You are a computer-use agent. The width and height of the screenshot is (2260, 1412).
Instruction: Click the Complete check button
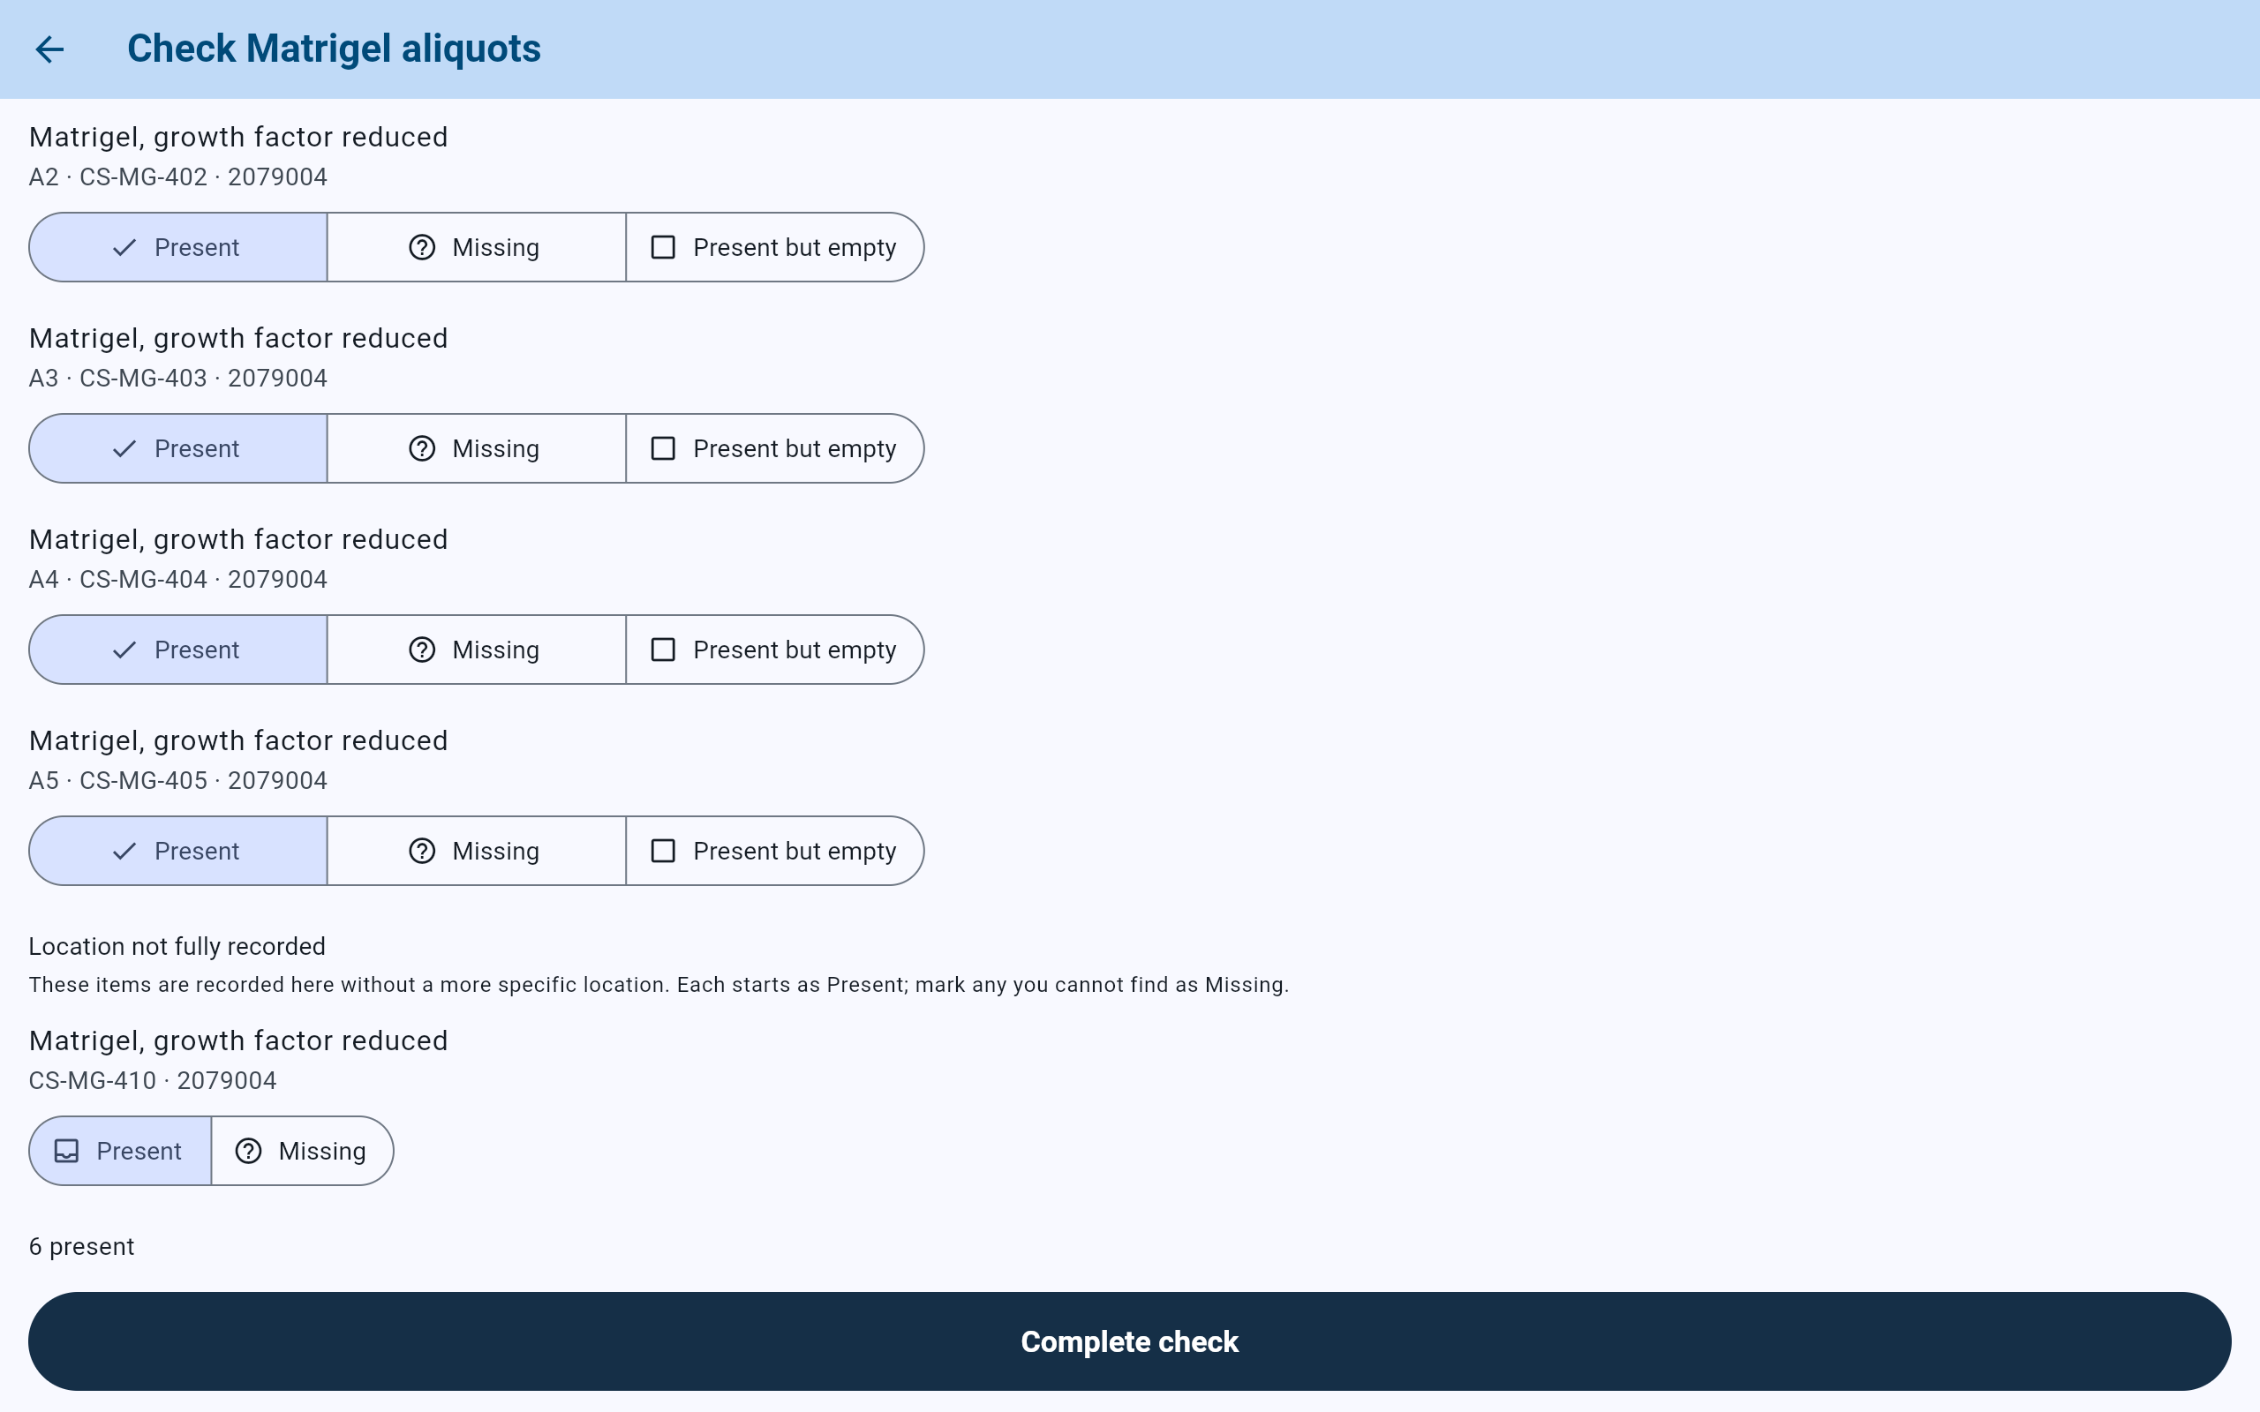tap(1130, 1341)
